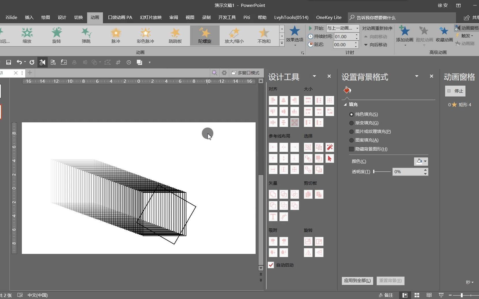Image resolution: width=479 pixels, height=299 pixels.
Task: Apply the 脉冲 pulse animation
Action: coord(116,35)
